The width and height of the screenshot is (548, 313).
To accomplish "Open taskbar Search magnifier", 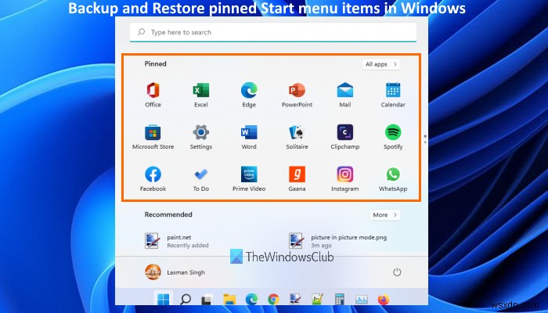I will (186, 299).
